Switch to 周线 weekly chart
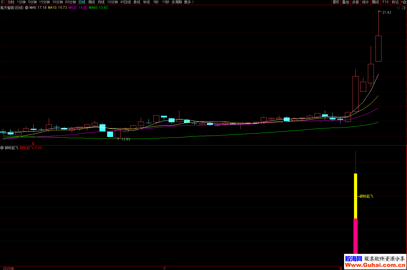Image resolution: width=407 pixels, height=270 pixels. (92, 2)
